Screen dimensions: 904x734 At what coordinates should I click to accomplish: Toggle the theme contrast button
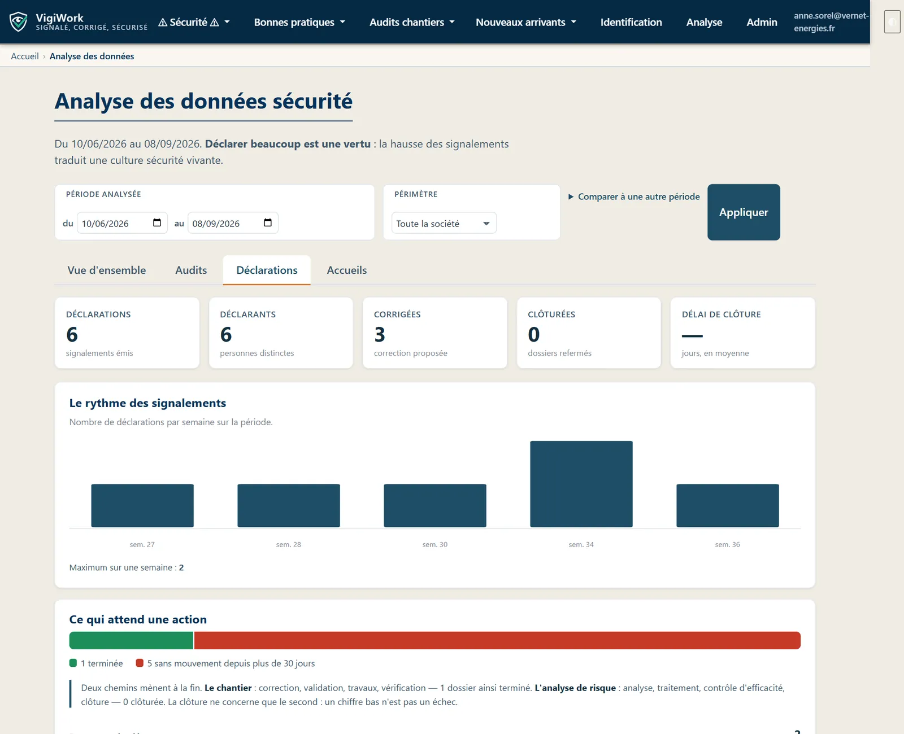[x=892, y=22]
